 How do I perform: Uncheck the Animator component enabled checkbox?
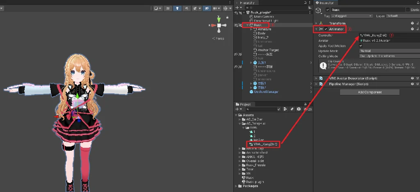(x=326, y=29)
